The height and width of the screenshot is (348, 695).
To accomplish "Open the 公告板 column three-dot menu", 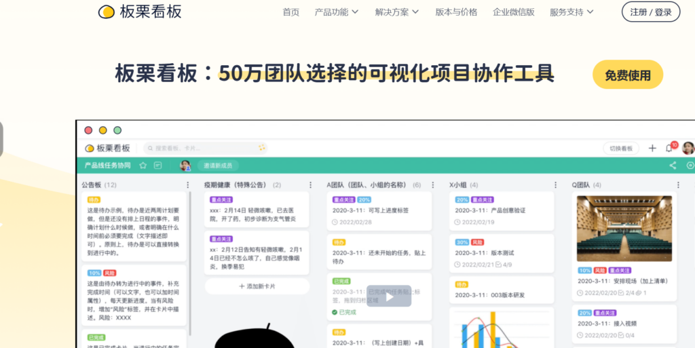I will point(188,185).
